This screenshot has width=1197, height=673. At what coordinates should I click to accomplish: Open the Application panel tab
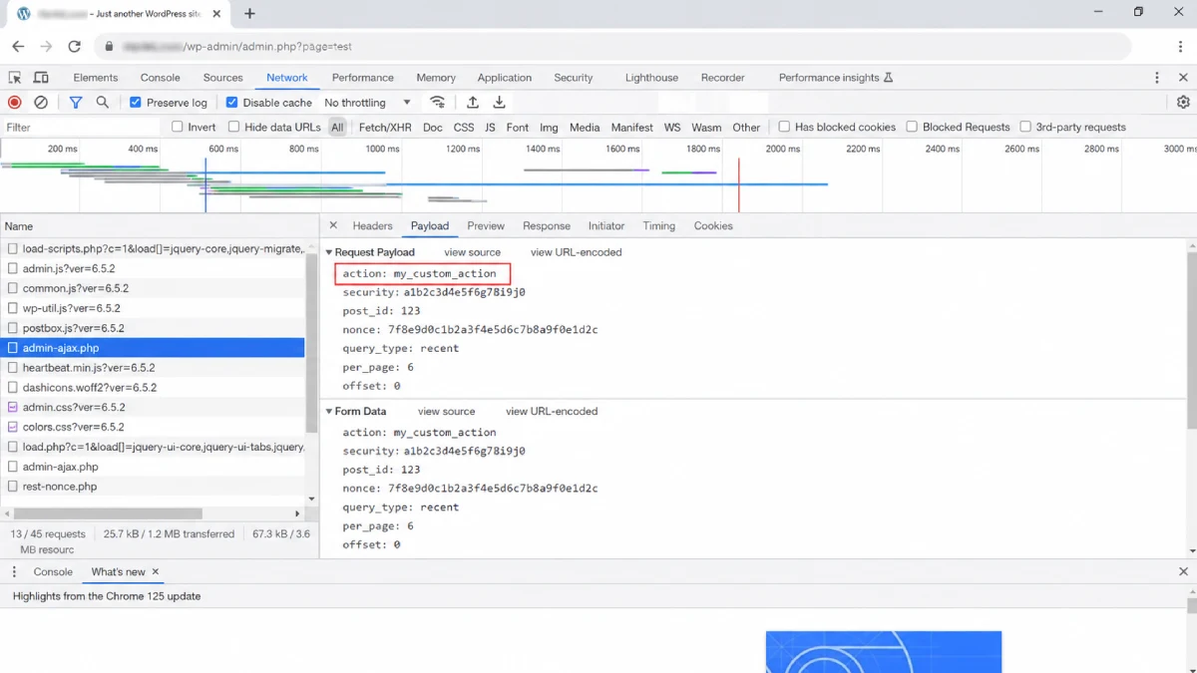[505, 78]
